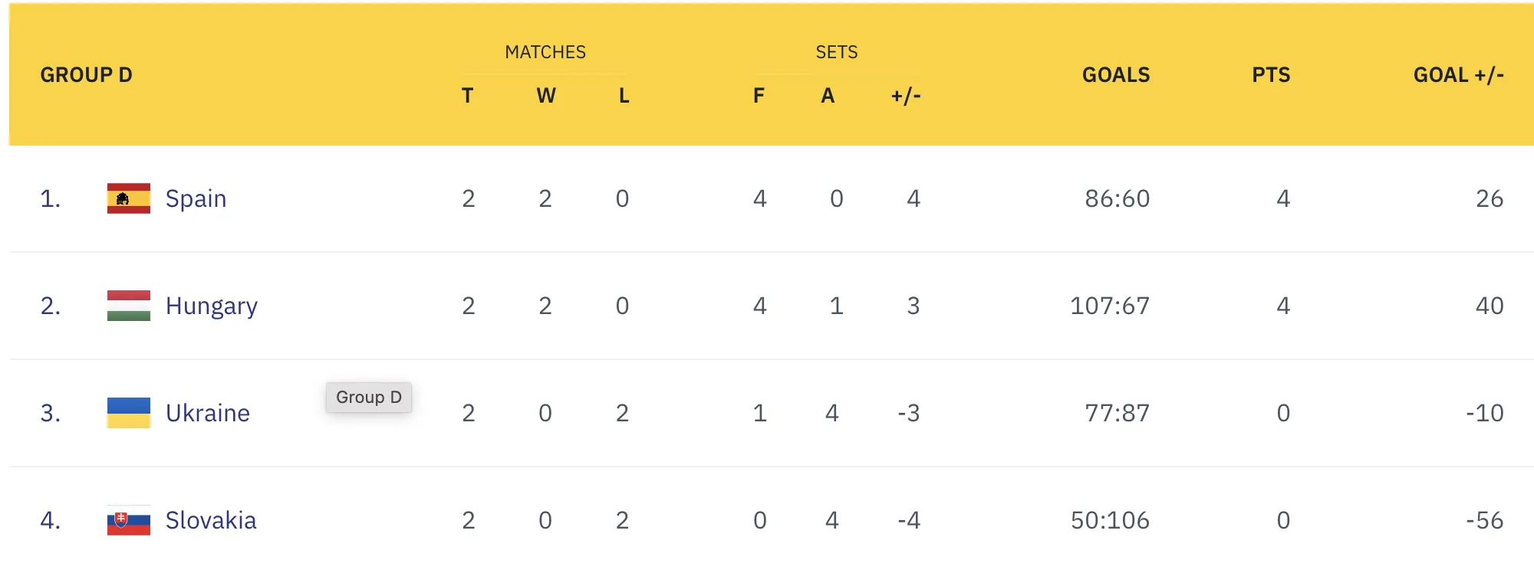Click the Hungary flag icon
The height and width of the screenshot is (573, 1534).
(x=128, y=306)
